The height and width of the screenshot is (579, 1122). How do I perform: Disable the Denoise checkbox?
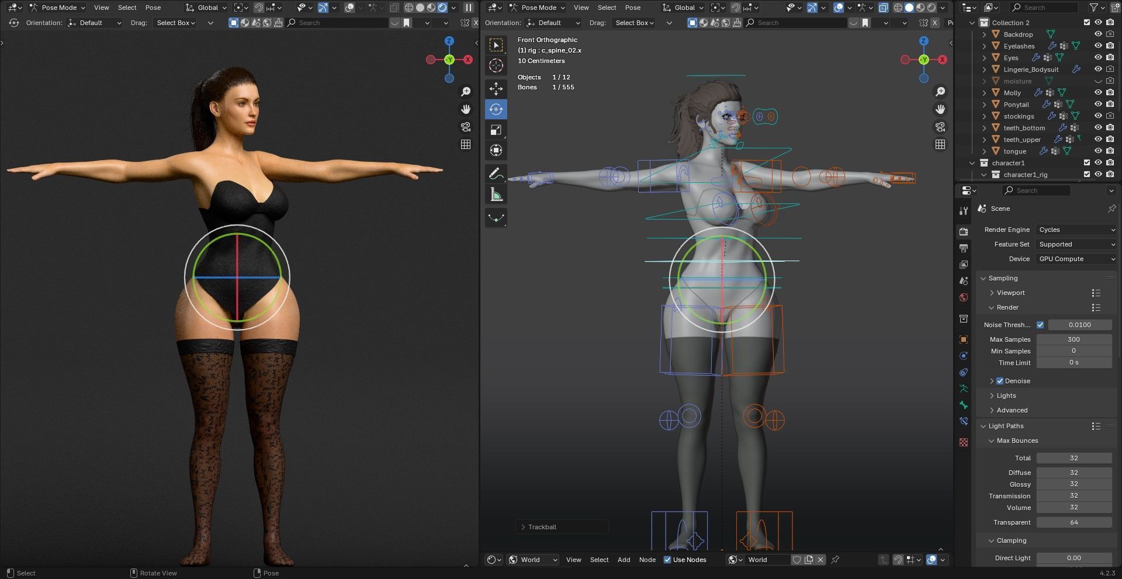pyautogui.click(x=1000, y=381)
